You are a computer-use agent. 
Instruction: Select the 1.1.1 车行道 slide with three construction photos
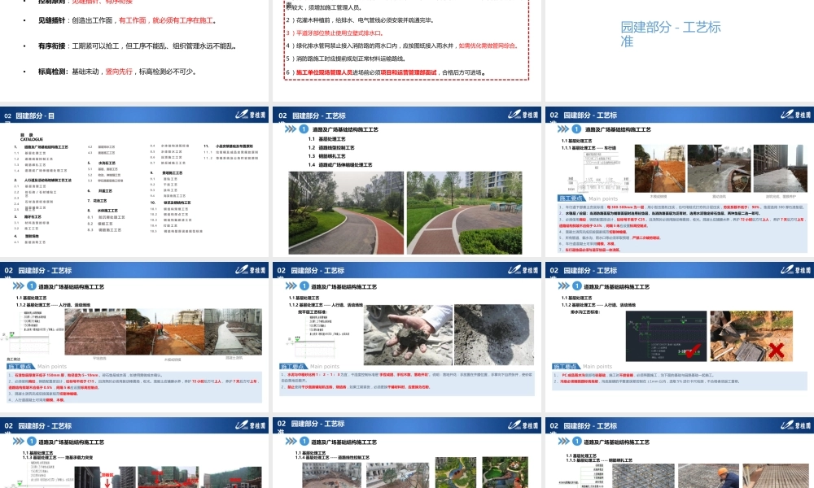click(x=680, y=181)
